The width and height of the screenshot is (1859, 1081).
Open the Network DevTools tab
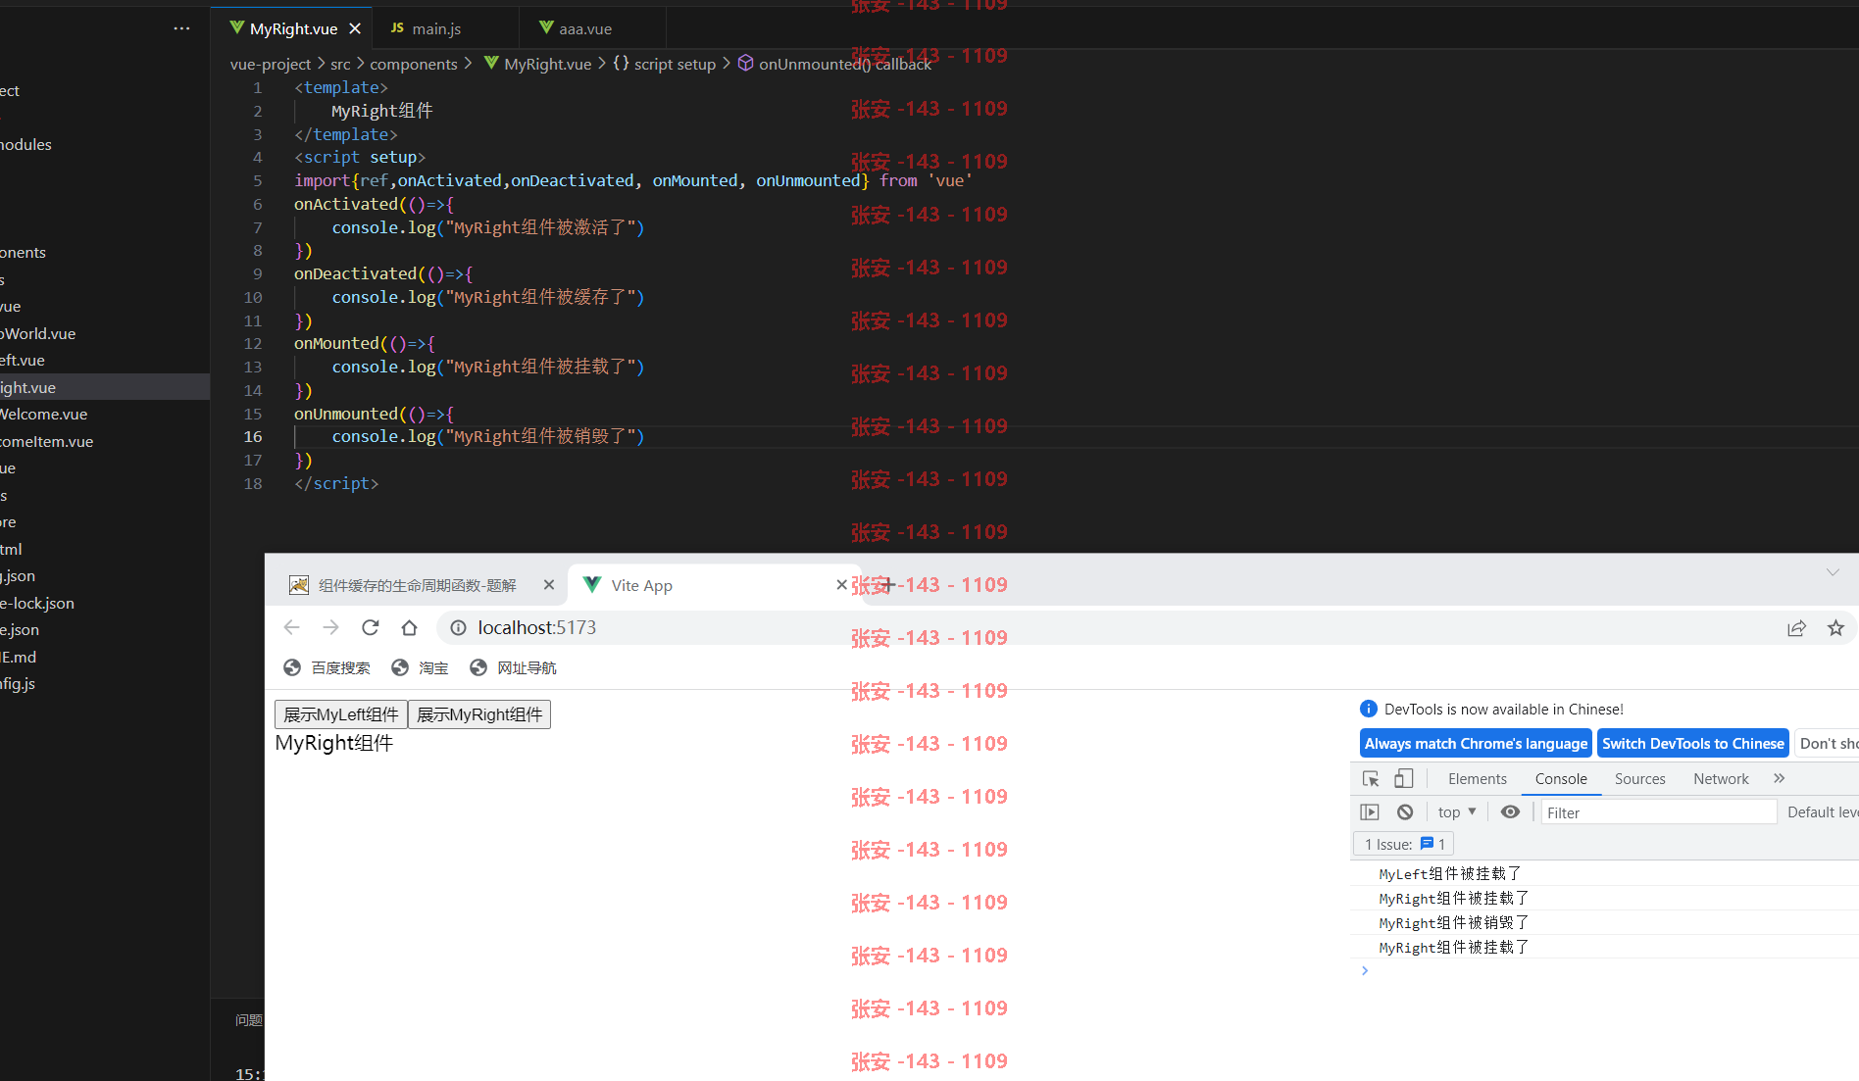[x=1721, y=779]
